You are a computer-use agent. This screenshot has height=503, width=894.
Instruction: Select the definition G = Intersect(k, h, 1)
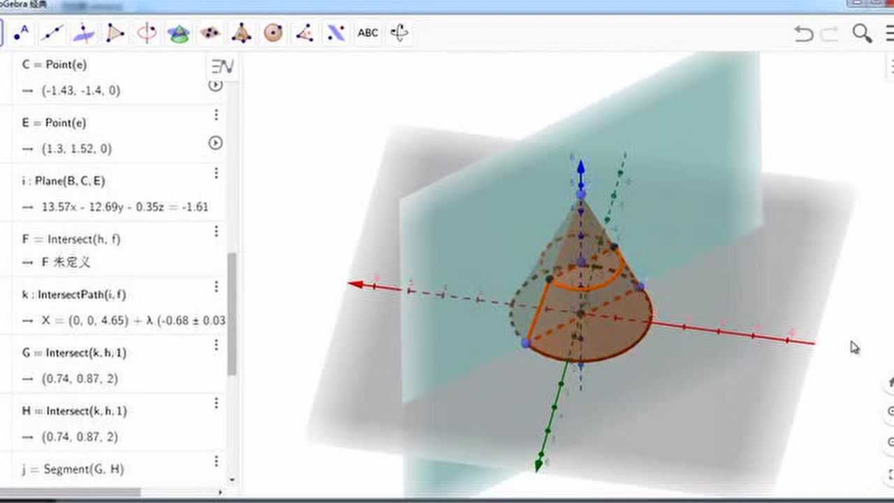(74, 353)
